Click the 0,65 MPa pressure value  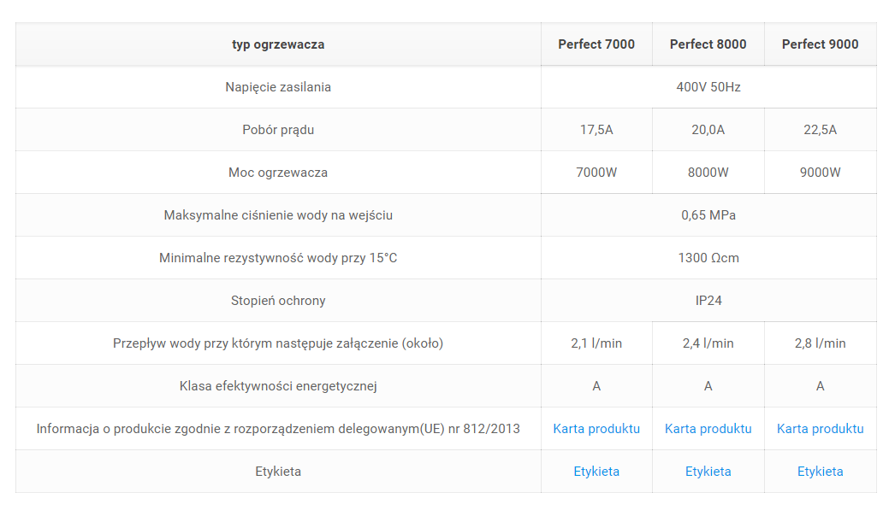[708, 215]
